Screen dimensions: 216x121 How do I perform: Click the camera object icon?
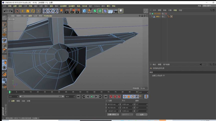click(115, 11)
